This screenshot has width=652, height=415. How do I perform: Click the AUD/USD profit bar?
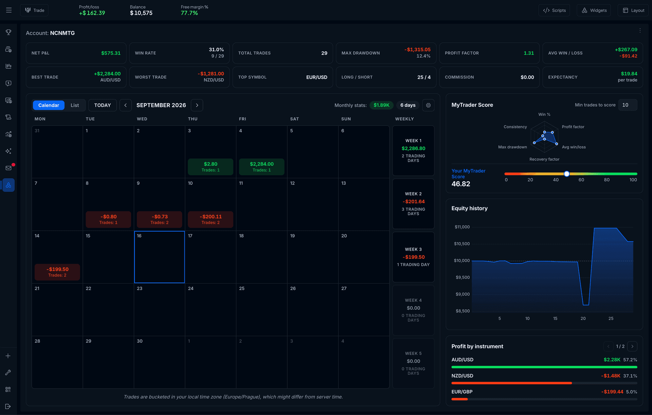[x=544, y=367]
